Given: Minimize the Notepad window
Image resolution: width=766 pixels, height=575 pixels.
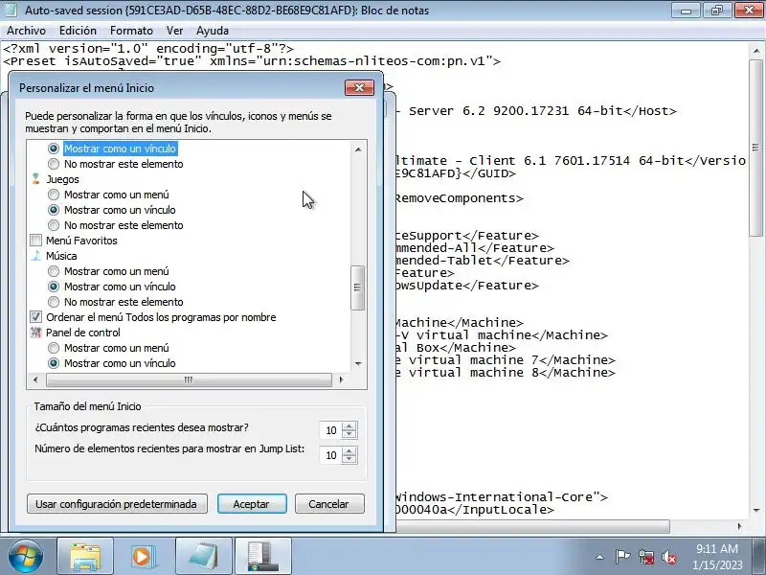Looking at the screenshot, I should coord(686,11).
